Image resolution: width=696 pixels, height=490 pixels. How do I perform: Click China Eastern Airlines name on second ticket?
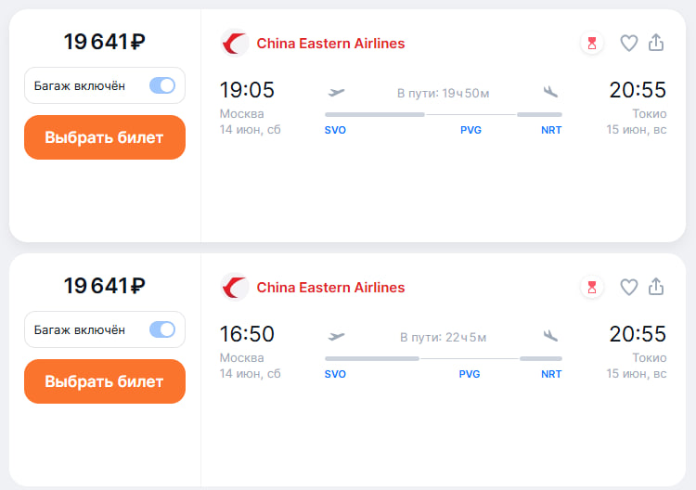tap(330, 288)
